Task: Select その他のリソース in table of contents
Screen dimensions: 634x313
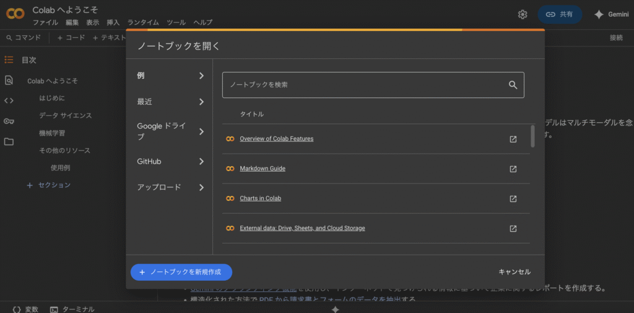Action: pyautogui.click(x=64, y=151)
